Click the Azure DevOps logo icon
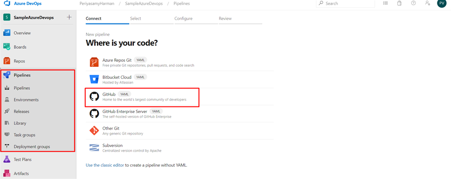The width and height of the screenshot is (451, 179). (x=7, y=4)
